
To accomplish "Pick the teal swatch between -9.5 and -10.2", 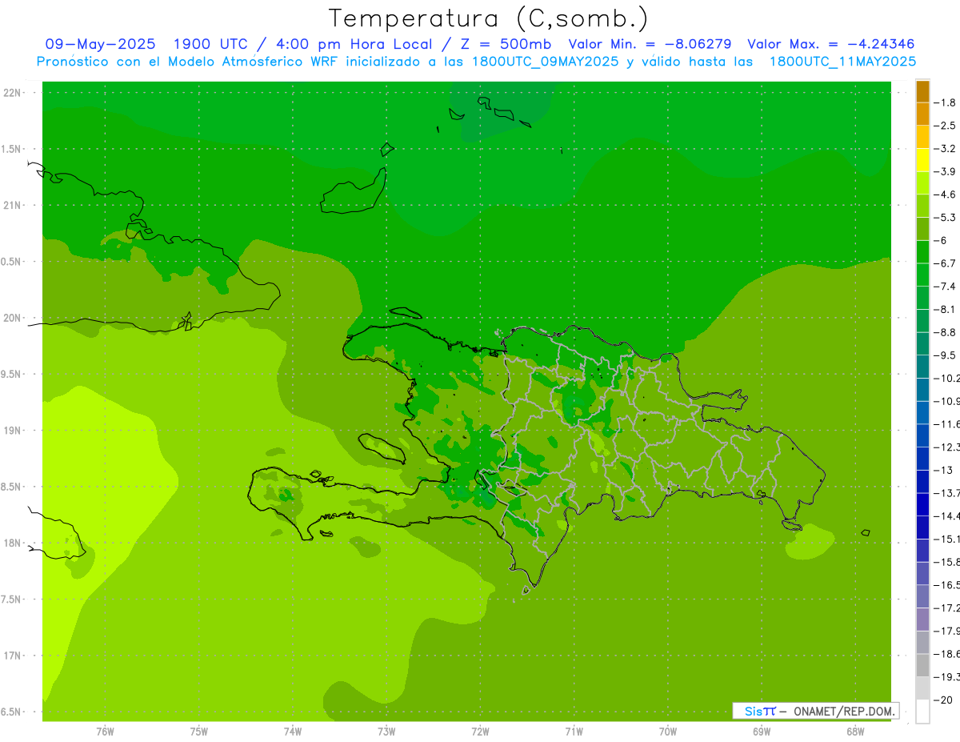I will [x=922, y=367].
